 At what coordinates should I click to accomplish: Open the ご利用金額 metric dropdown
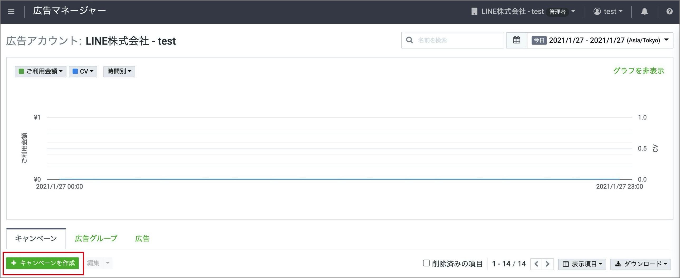tap(40, 71)
